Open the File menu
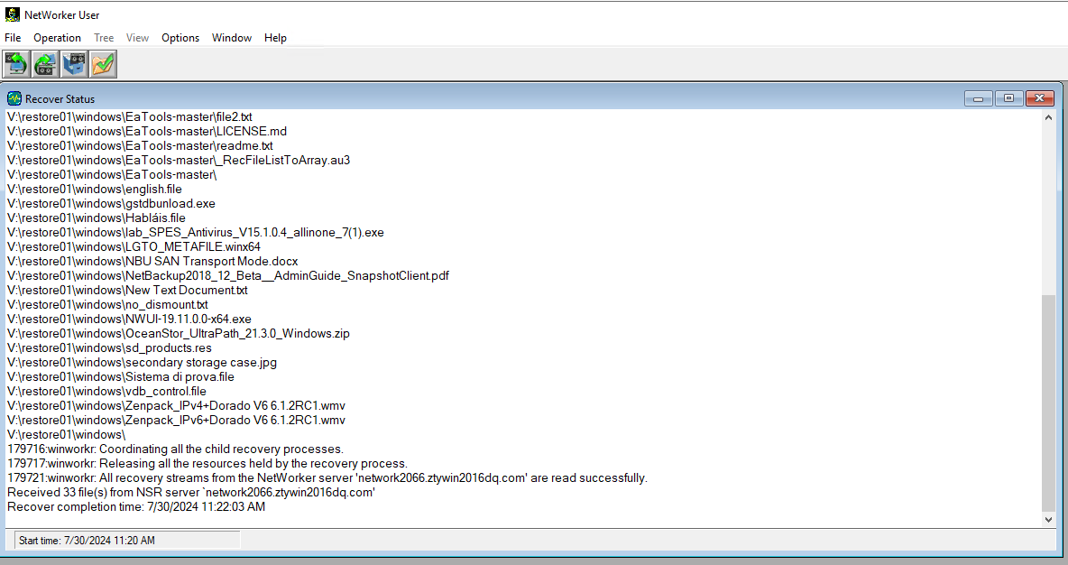 13,38
